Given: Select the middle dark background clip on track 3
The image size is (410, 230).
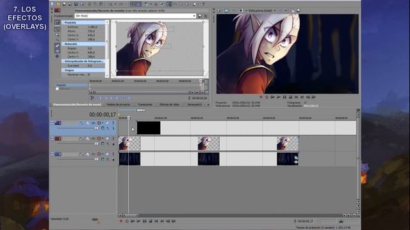Looking at the screenshot, I should click(209, 159).
